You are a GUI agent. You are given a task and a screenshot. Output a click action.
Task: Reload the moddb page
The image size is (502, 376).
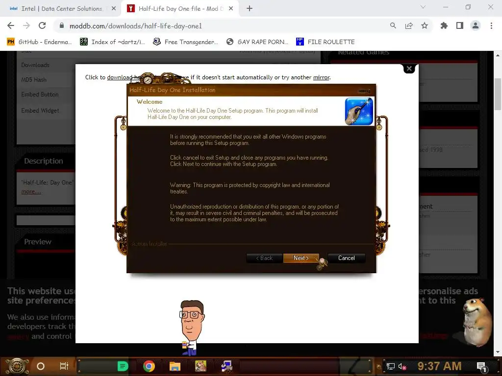pyautogui.click(x=42, y=25)
